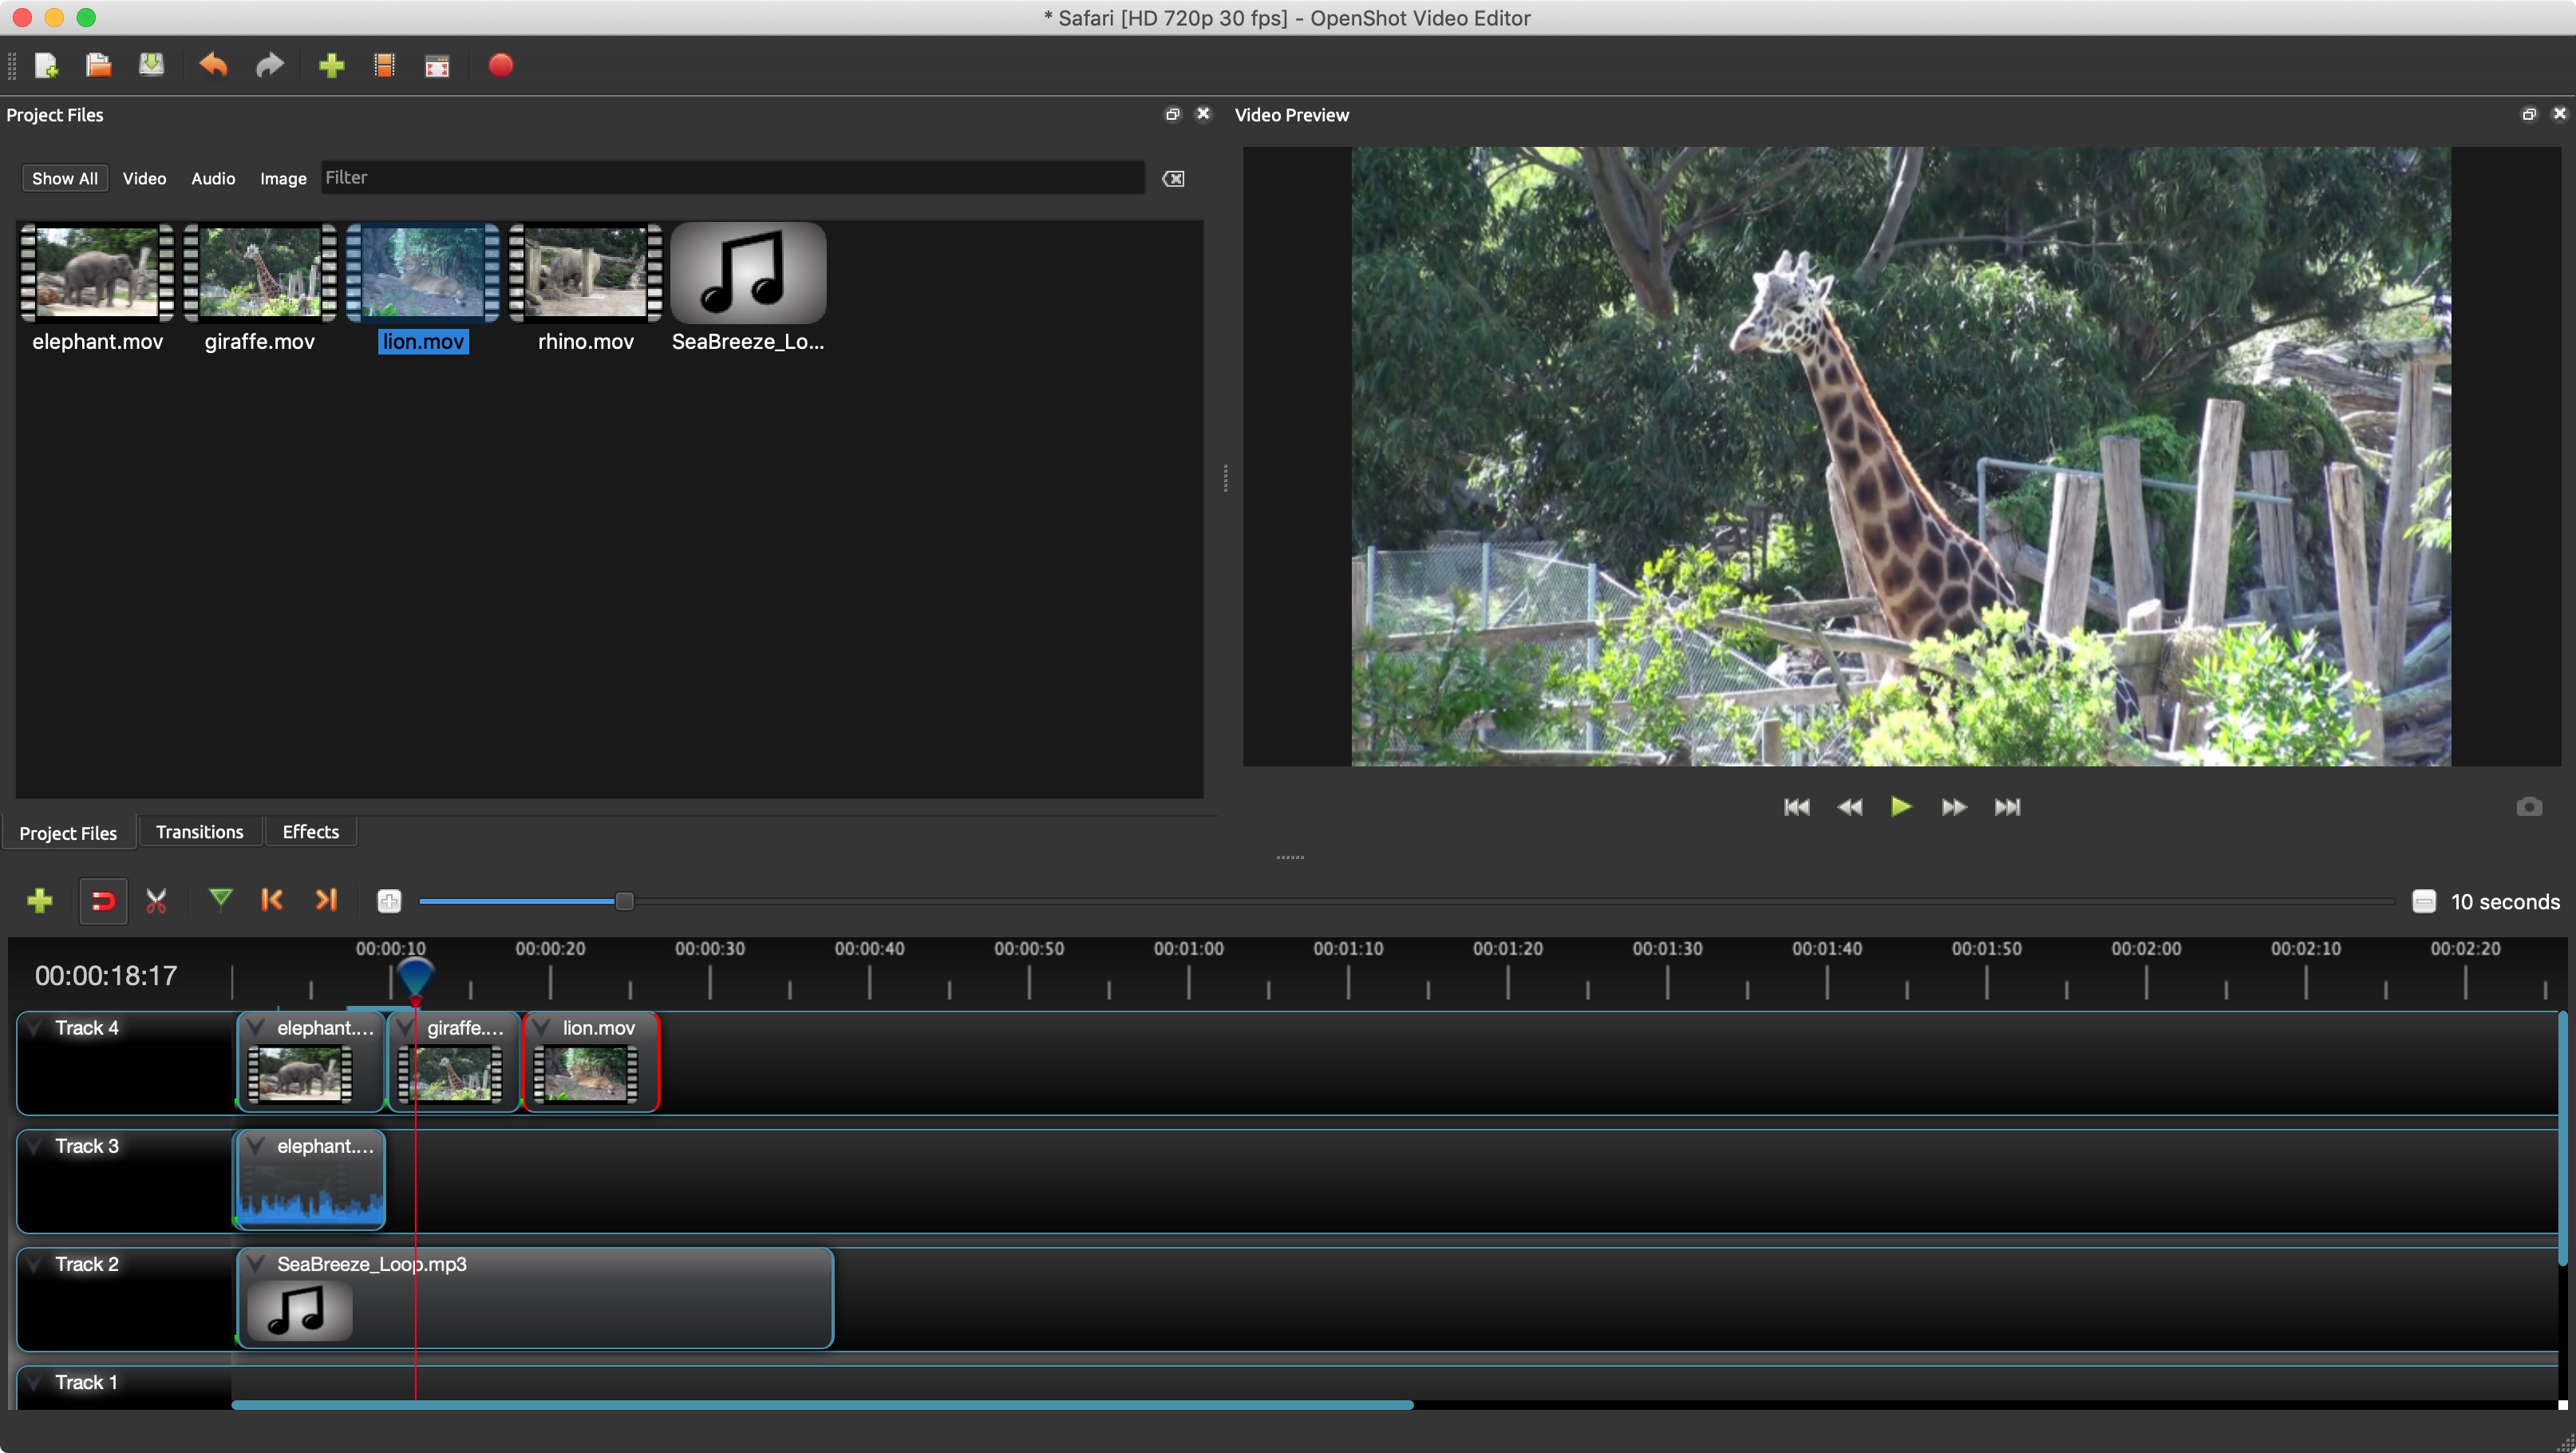2576x1453 pixels.
Task: Click the Show All files button
Action: click(62, 177)
